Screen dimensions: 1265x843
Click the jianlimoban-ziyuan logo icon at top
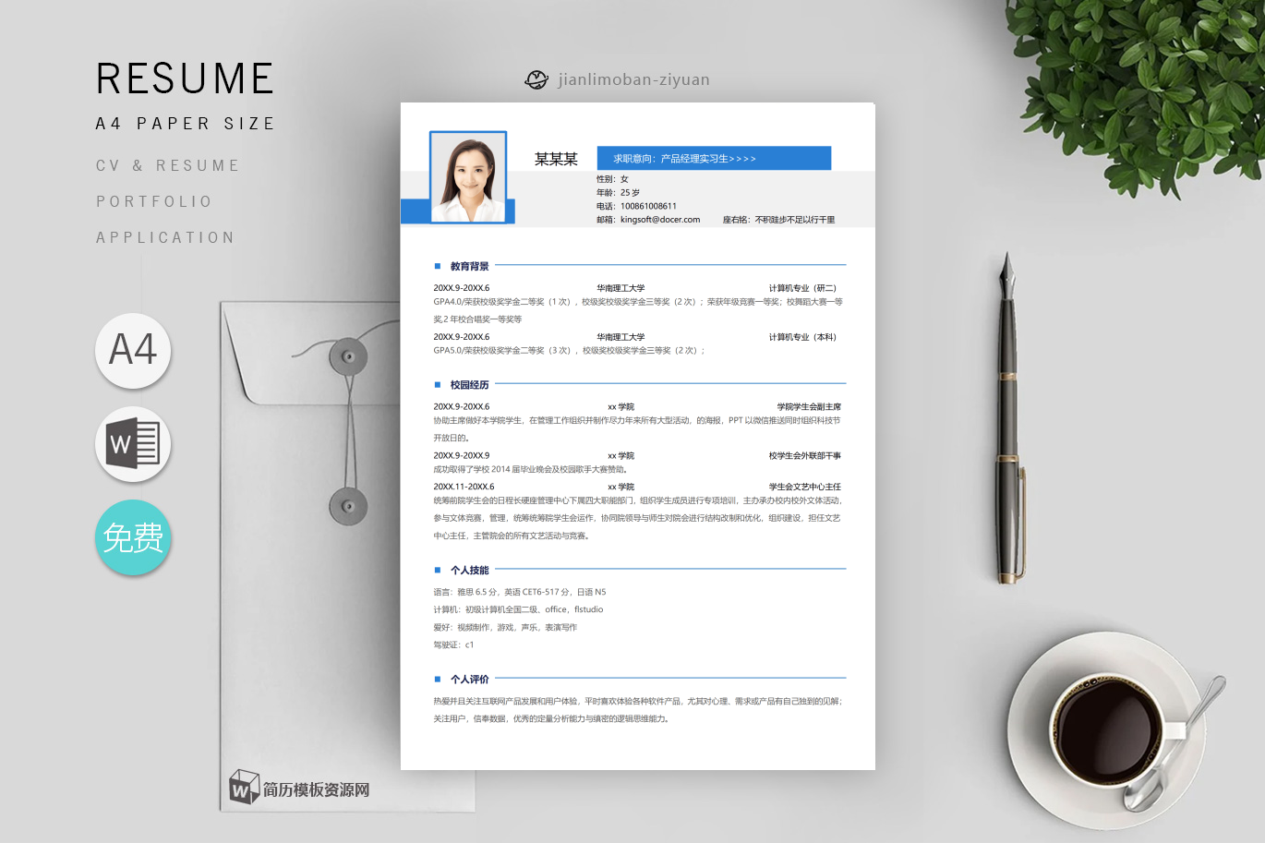coord(536,79)
